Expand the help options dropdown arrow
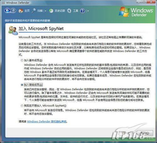 tap(88, 11)
